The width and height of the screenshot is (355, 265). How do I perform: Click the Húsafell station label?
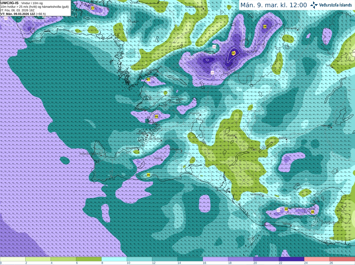(209, 52)
